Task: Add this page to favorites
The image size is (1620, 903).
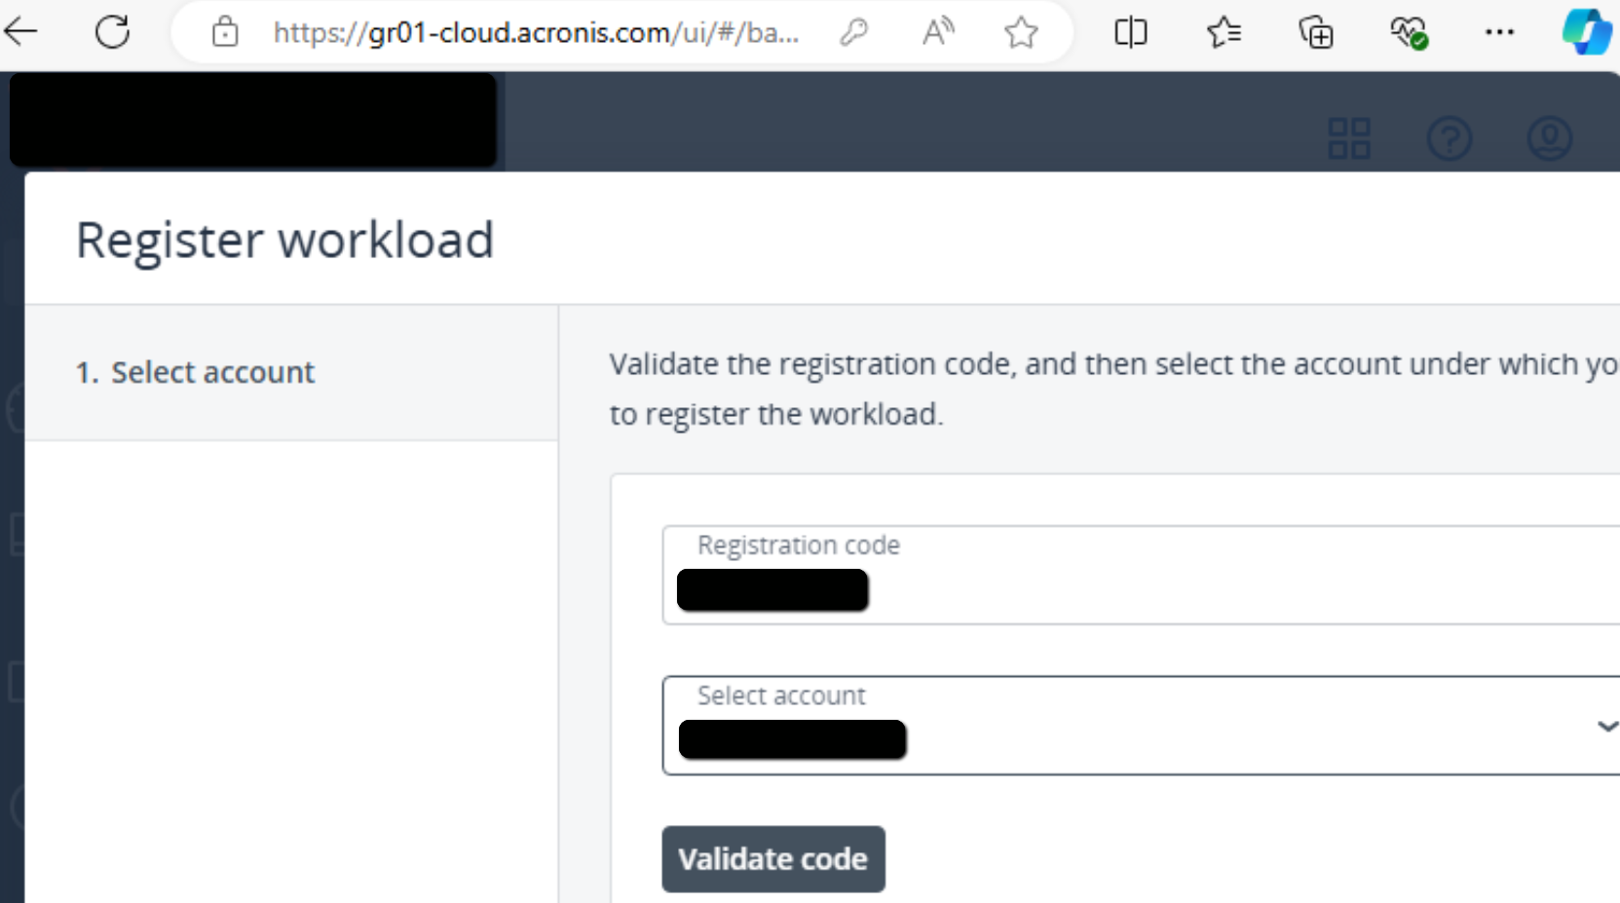Action: (x=1021, y=32)
